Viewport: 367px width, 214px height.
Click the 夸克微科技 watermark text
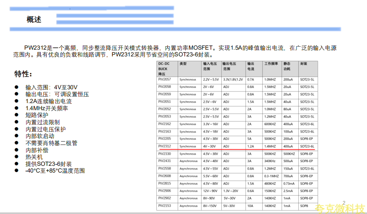tap(339, 208)
